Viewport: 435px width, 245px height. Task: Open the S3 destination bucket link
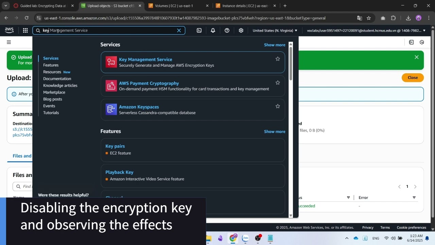pos(22,132)
